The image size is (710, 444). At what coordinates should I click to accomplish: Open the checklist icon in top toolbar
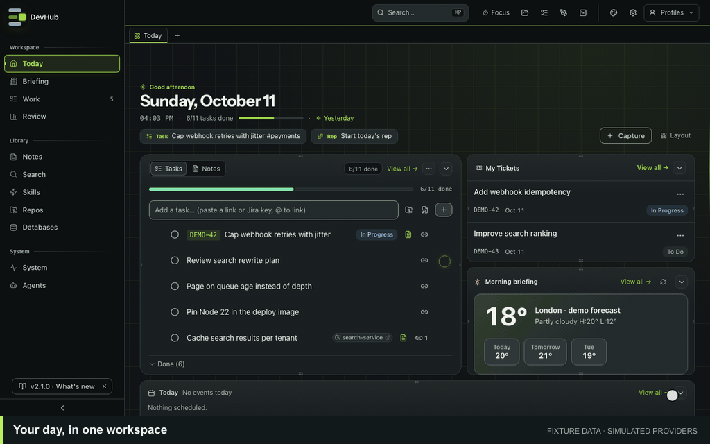coord(544,12)
